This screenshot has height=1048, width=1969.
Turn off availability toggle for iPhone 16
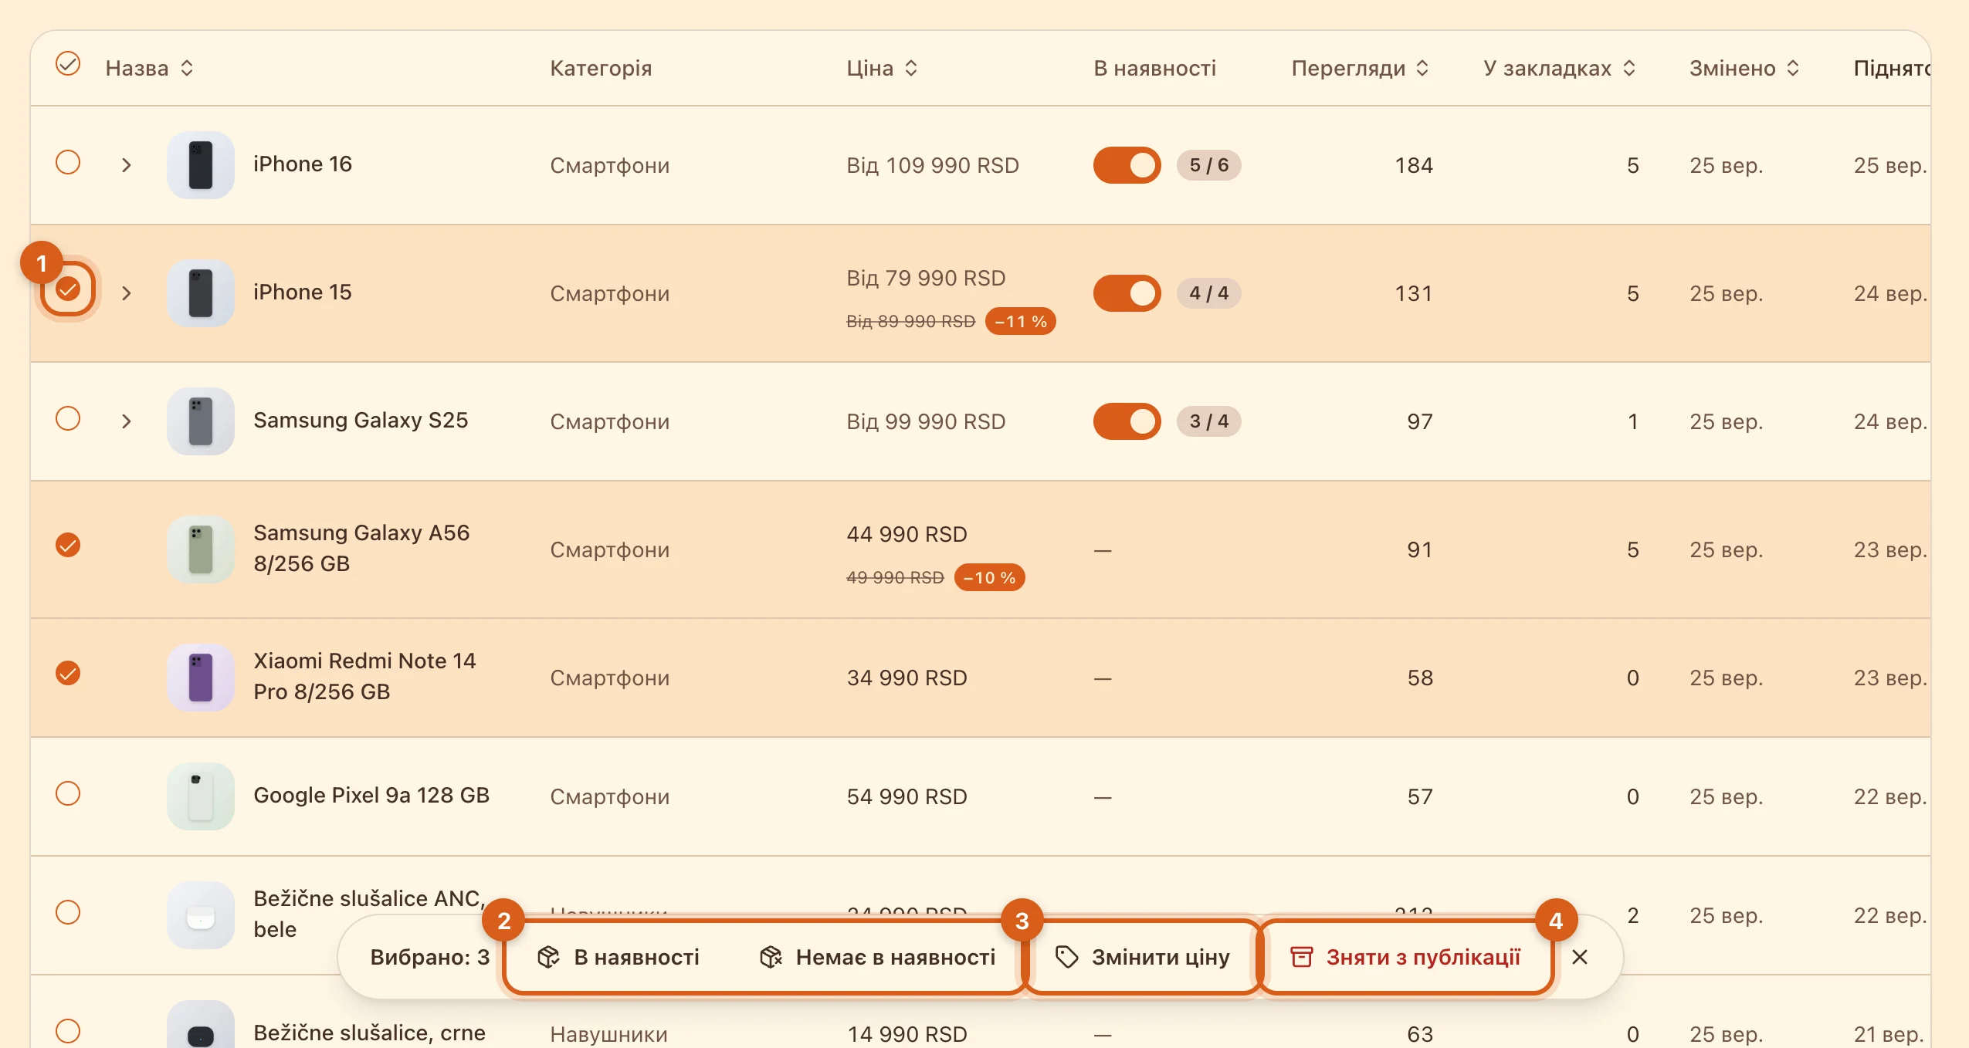click(1127, 165)
